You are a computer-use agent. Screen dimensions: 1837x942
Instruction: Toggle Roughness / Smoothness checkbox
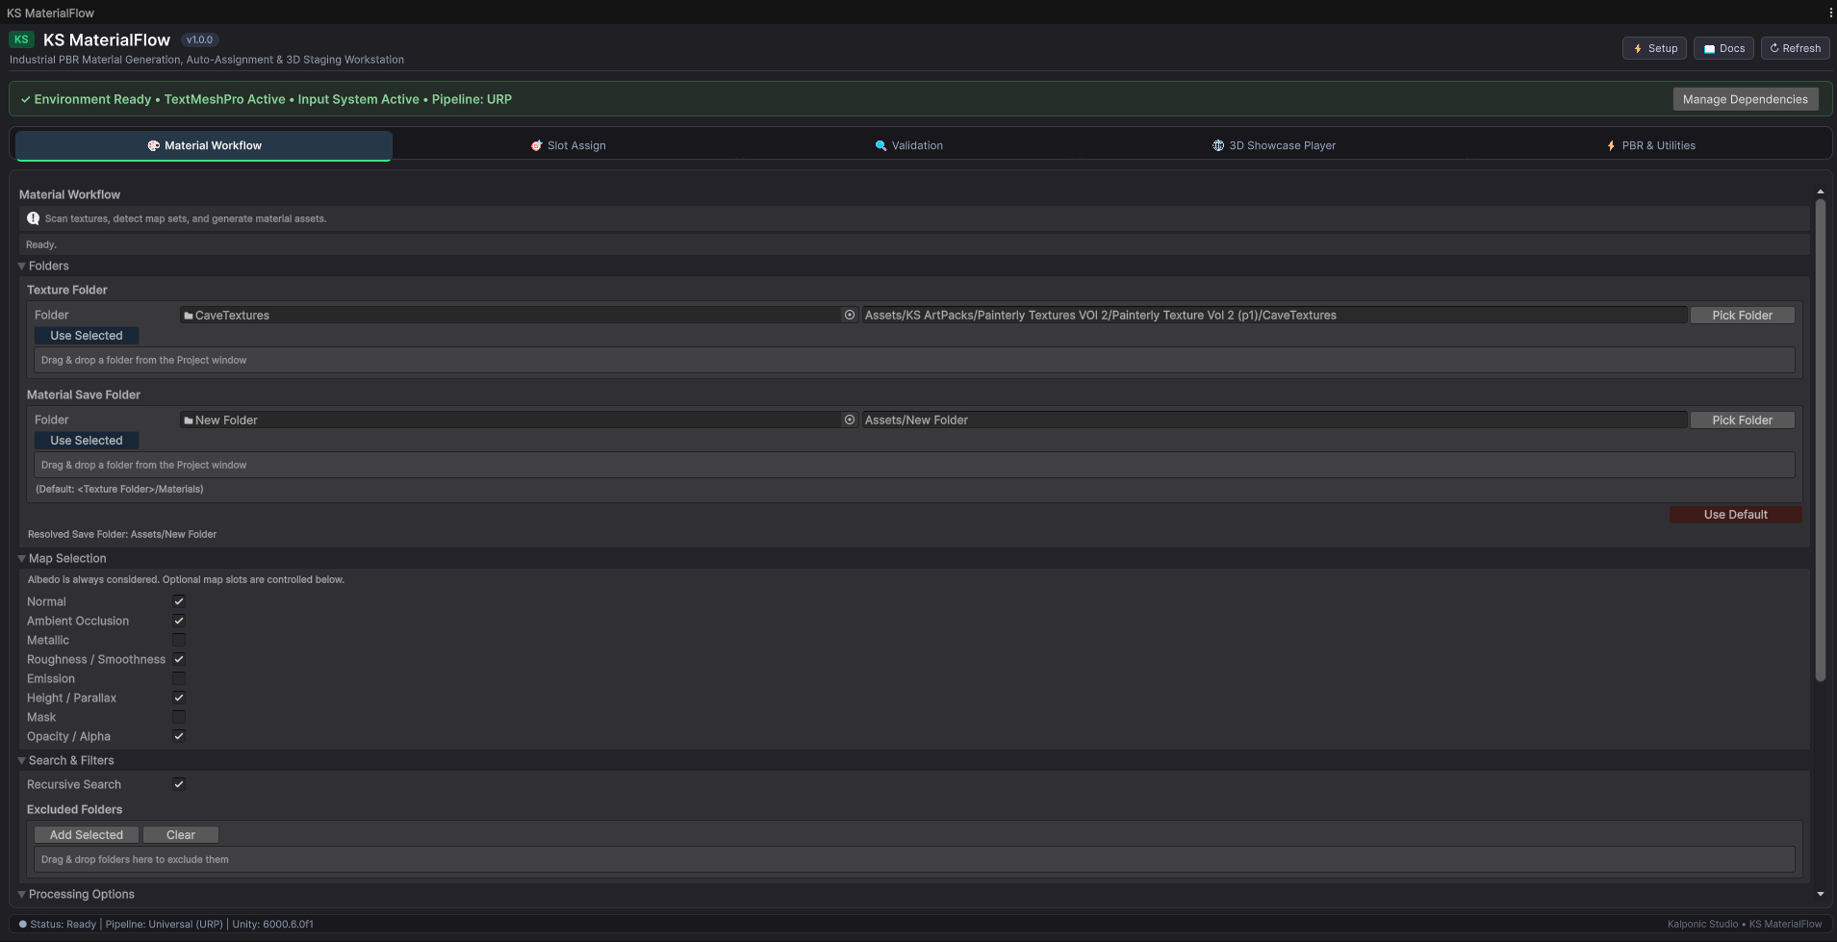tap(179, 659)
